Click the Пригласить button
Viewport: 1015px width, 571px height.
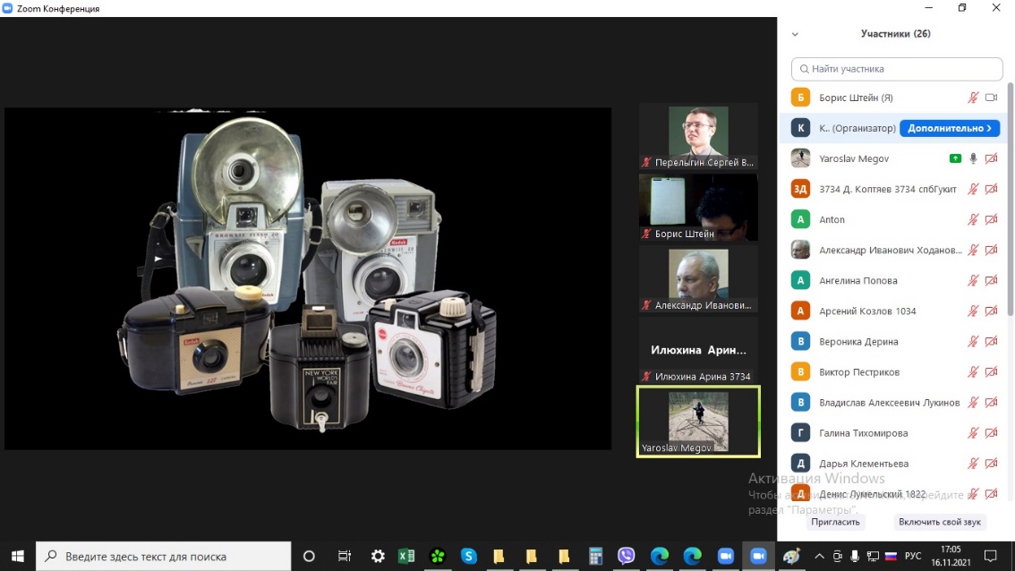pyautogui.click(x=835, y=522)
